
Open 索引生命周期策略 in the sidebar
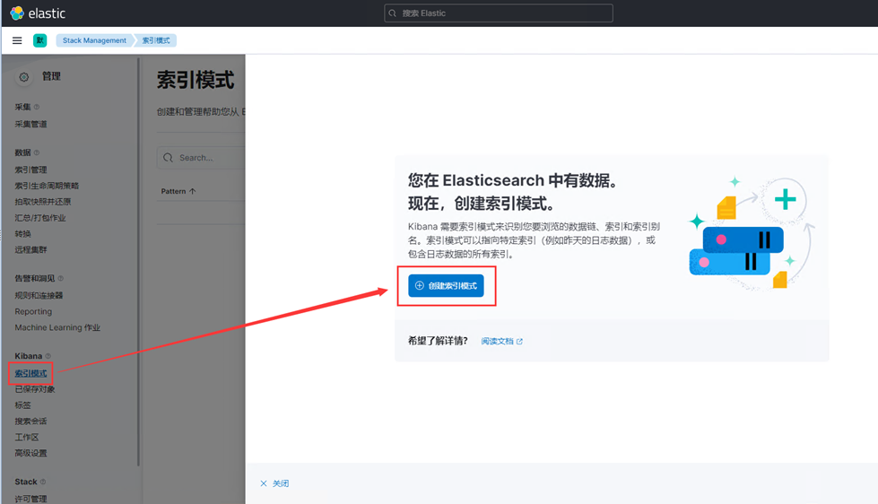tap(47, 186)
